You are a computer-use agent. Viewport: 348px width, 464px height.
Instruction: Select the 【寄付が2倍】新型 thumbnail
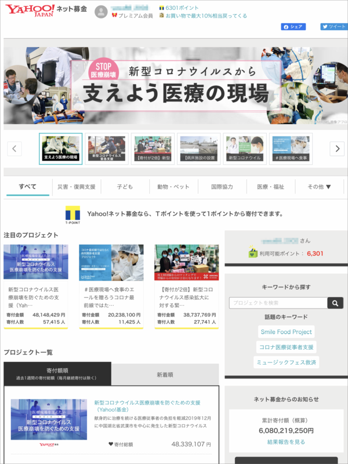point(153,148)
